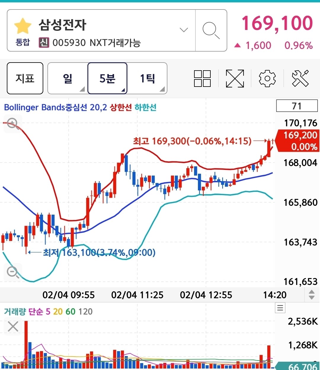Viewport: 320px width, 370px height.
Task: Click the 14:20 time axis label
Action: click(275, 295)
